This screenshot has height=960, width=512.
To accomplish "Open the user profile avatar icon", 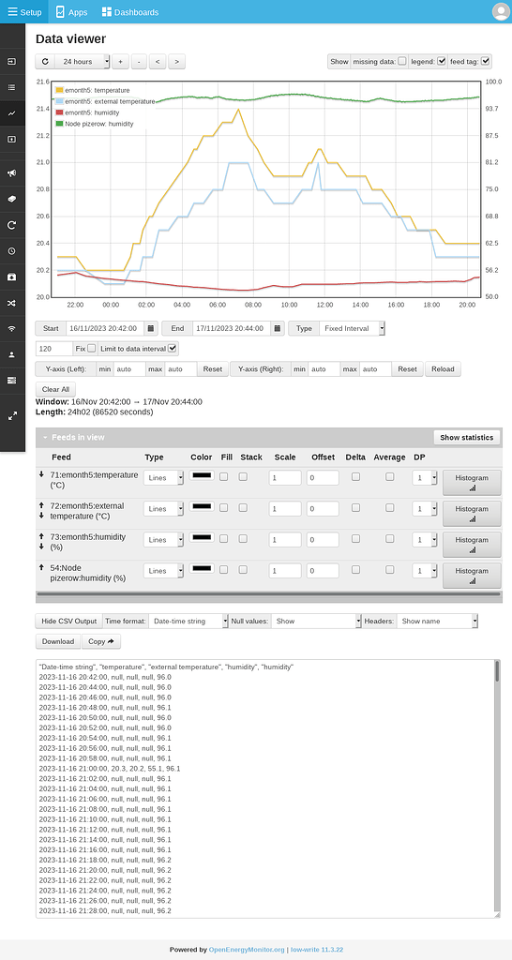I will [501, 11].
